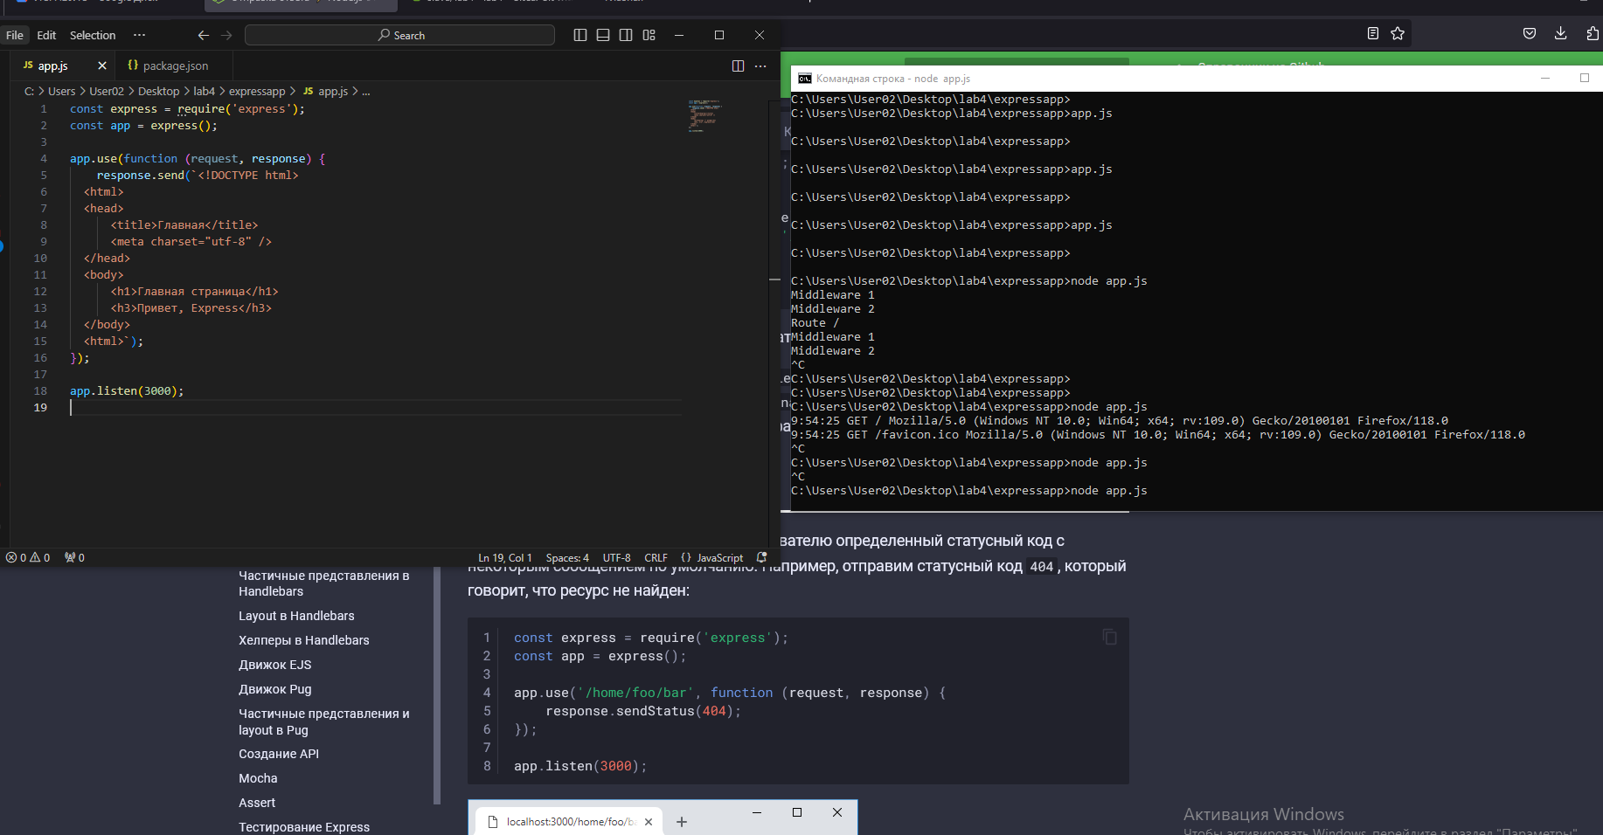Expand the hidden menu items ellipsis
This screenshot has width=1603, height=835.
point(139,35)
